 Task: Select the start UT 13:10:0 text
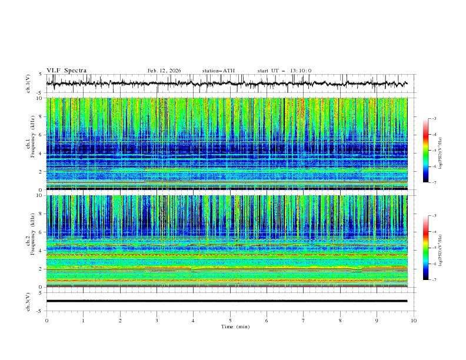[x=284, y=71]
